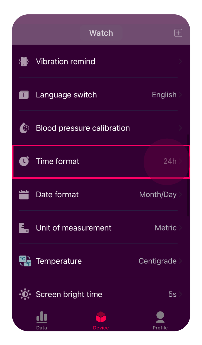Open the Metric unit setting

(166, 228)
